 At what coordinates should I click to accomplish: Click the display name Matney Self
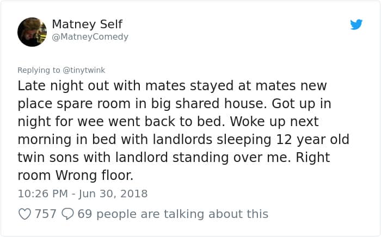coord(87,24)
